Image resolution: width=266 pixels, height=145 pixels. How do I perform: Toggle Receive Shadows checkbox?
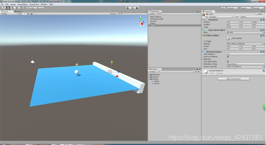click(x=228, y=57)
